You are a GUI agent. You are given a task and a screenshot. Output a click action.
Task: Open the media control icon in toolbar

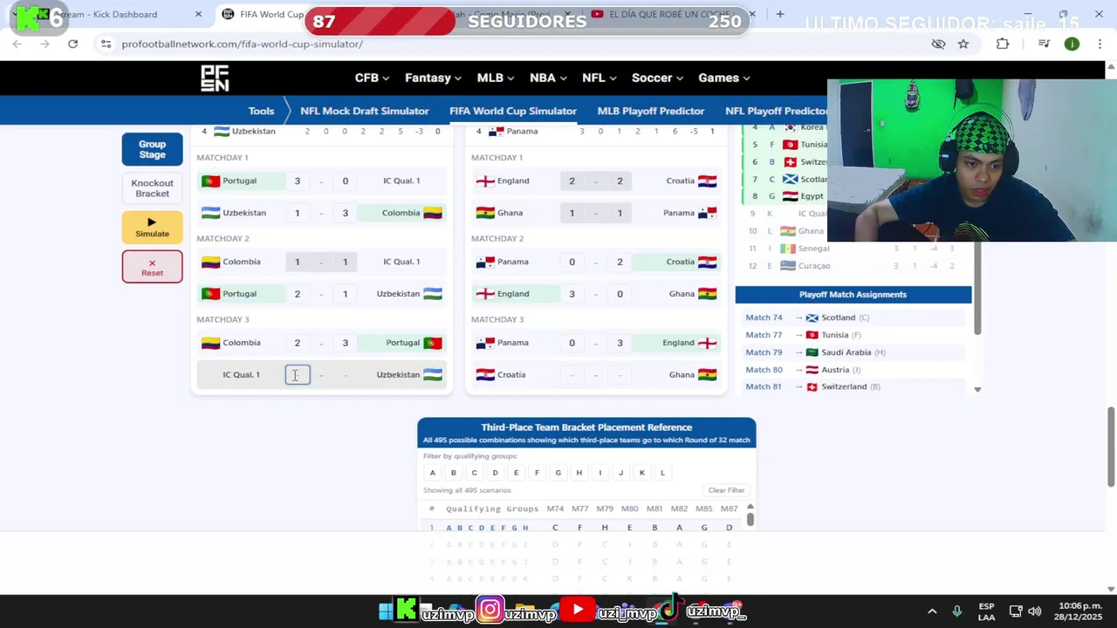pos(1044,44)
